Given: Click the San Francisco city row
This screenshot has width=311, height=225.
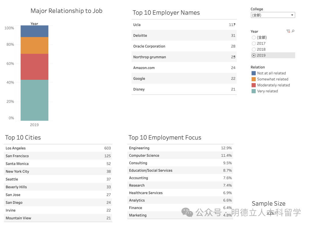Looking at the screenshot, I should [58, 156].
